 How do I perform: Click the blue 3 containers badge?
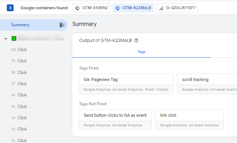10,8
